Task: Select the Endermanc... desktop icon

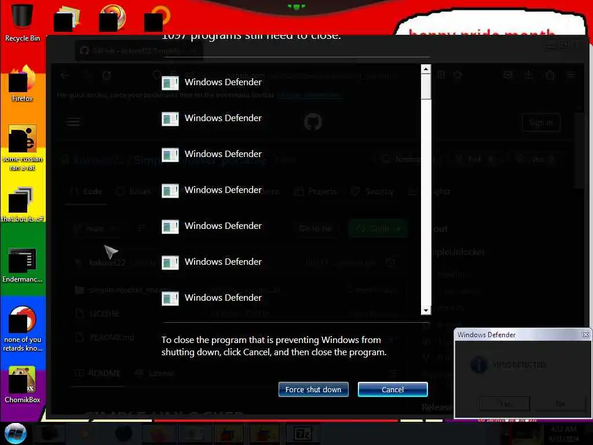Action: (22, 265)
